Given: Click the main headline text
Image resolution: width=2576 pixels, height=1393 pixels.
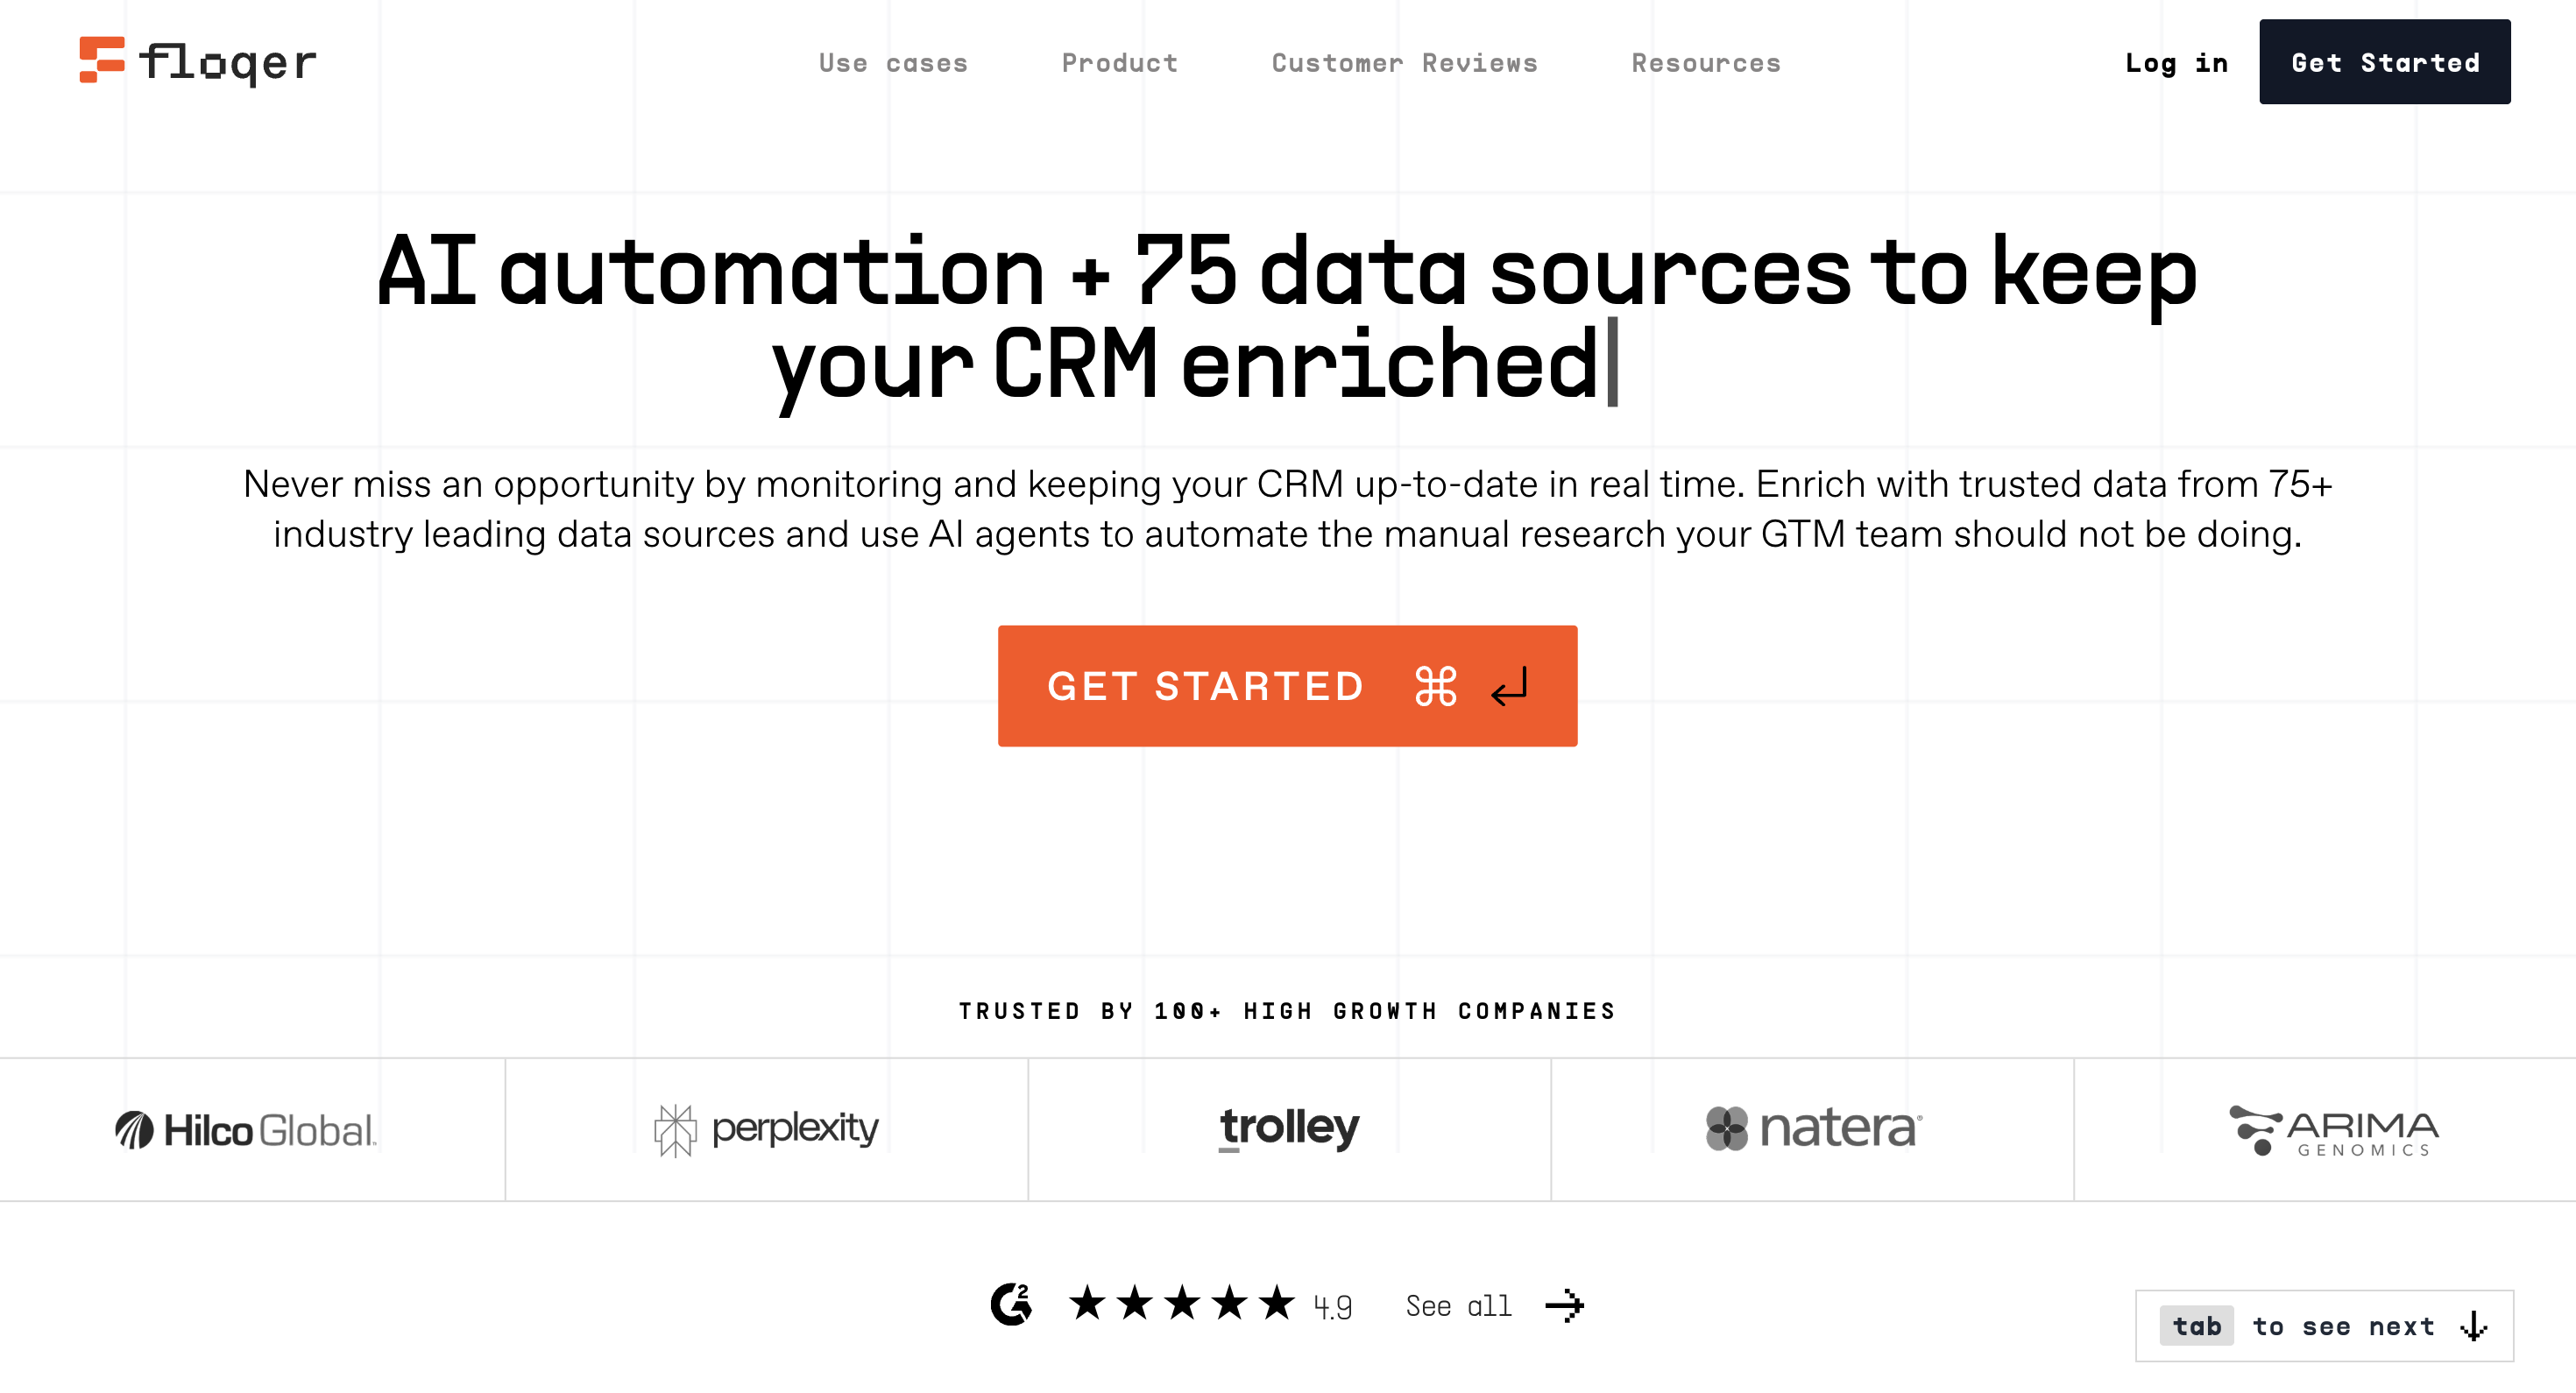Looking at the screenshot, I should 1287,317.
